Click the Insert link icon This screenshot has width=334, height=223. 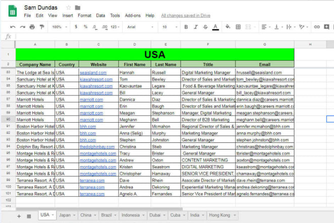coord(317,27)
